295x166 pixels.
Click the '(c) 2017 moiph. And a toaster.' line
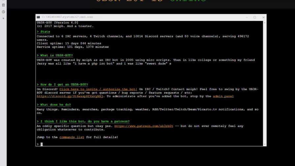(x=65, y=26)
